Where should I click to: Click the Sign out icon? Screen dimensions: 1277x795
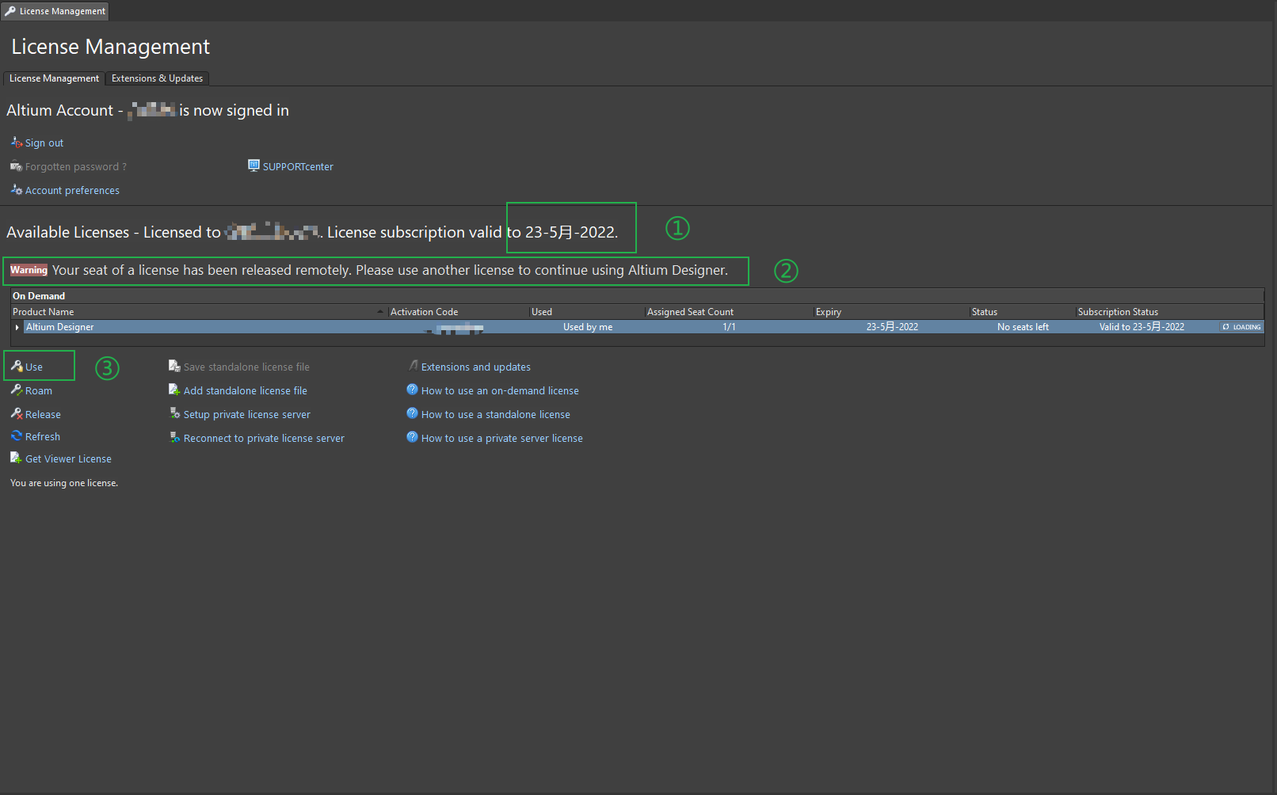(x=16, y=143)
